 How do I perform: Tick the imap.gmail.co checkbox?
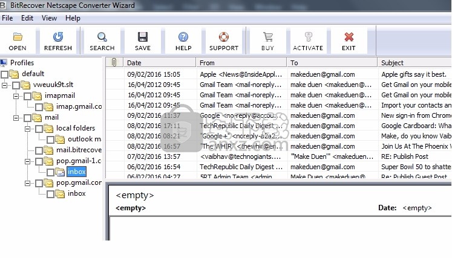point(39,107)
